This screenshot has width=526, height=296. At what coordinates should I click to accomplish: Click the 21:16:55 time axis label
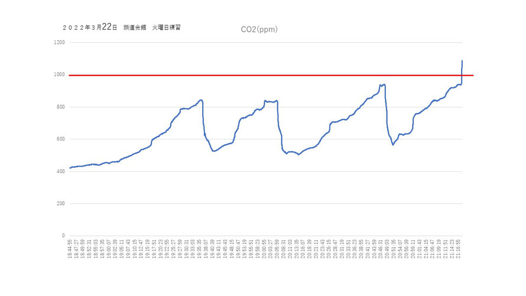458,249
